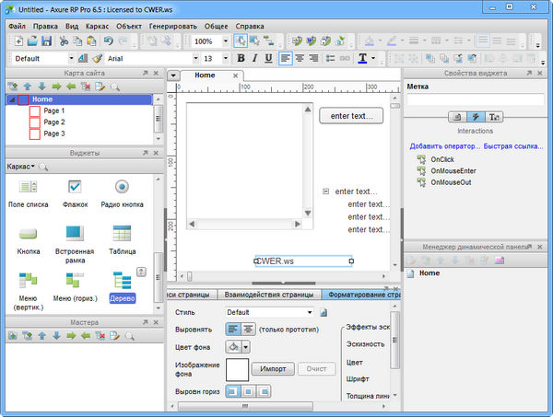Screen dimensions: 553x417
Task: Pick the Таблица table widget
Action: click(x=124, y=233)
